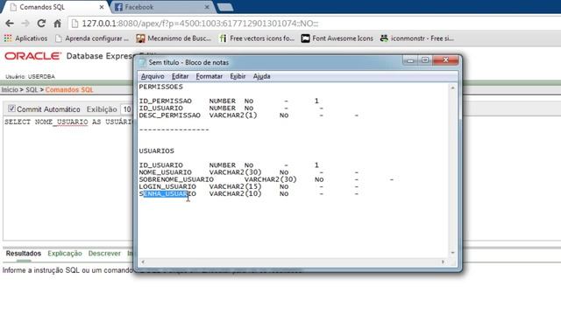561x315 pixels.
Task: Click Usuário USERDBA label
Action: 30,76
